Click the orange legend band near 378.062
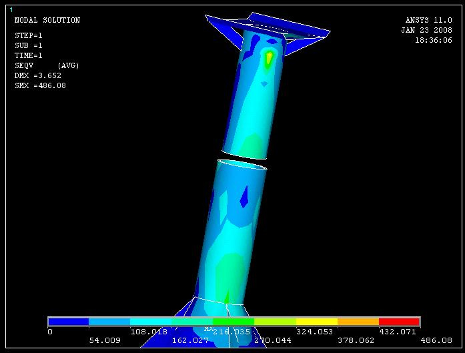 point(358,322)
